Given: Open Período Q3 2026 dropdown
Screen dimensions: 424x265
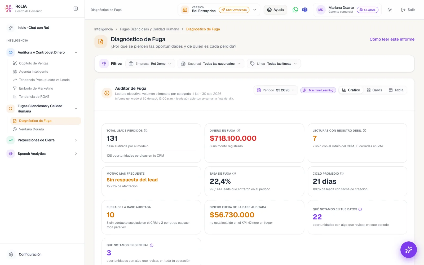Looking at the screenshot, I should click(276, 90).
